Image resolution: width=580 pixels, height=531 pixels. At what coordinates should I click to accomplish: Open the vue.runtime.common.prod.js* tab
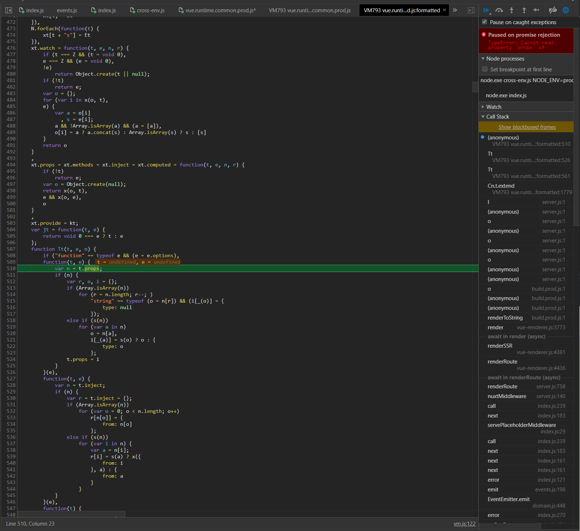click(x=218, y=10)
